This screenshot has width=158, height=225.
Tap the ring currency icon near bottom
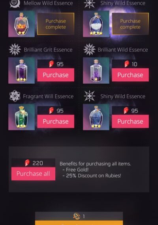[x=77, y=216]
